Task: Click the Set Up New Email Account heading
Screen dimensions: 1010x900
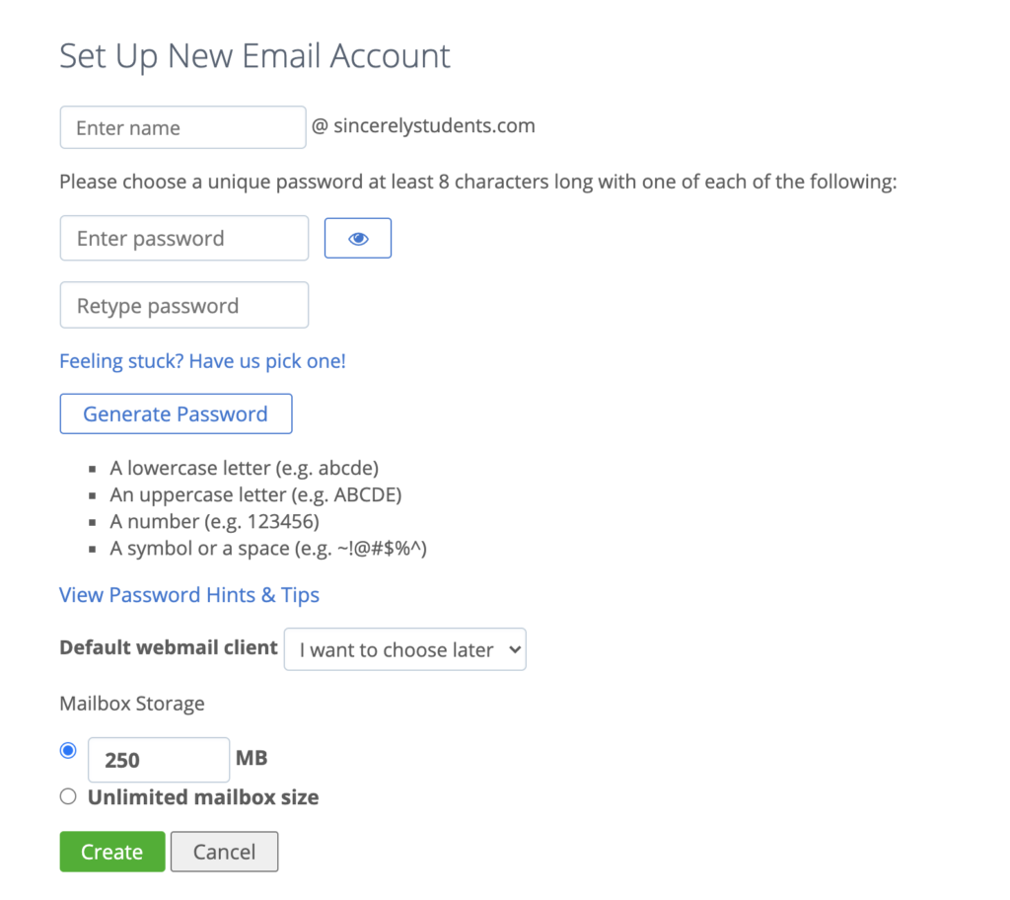Action: pyautogui.click(x=254, y=56)
